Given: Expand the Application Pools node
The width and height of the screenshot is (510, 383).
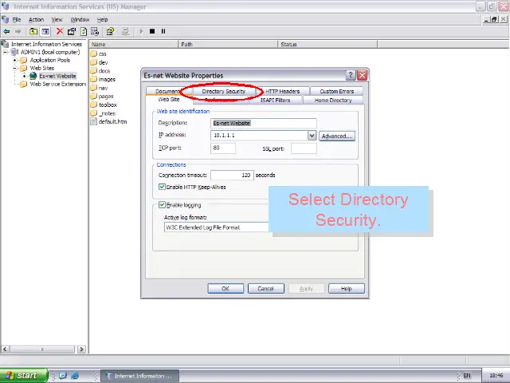Looking at the screenshot, I should 14,60.
